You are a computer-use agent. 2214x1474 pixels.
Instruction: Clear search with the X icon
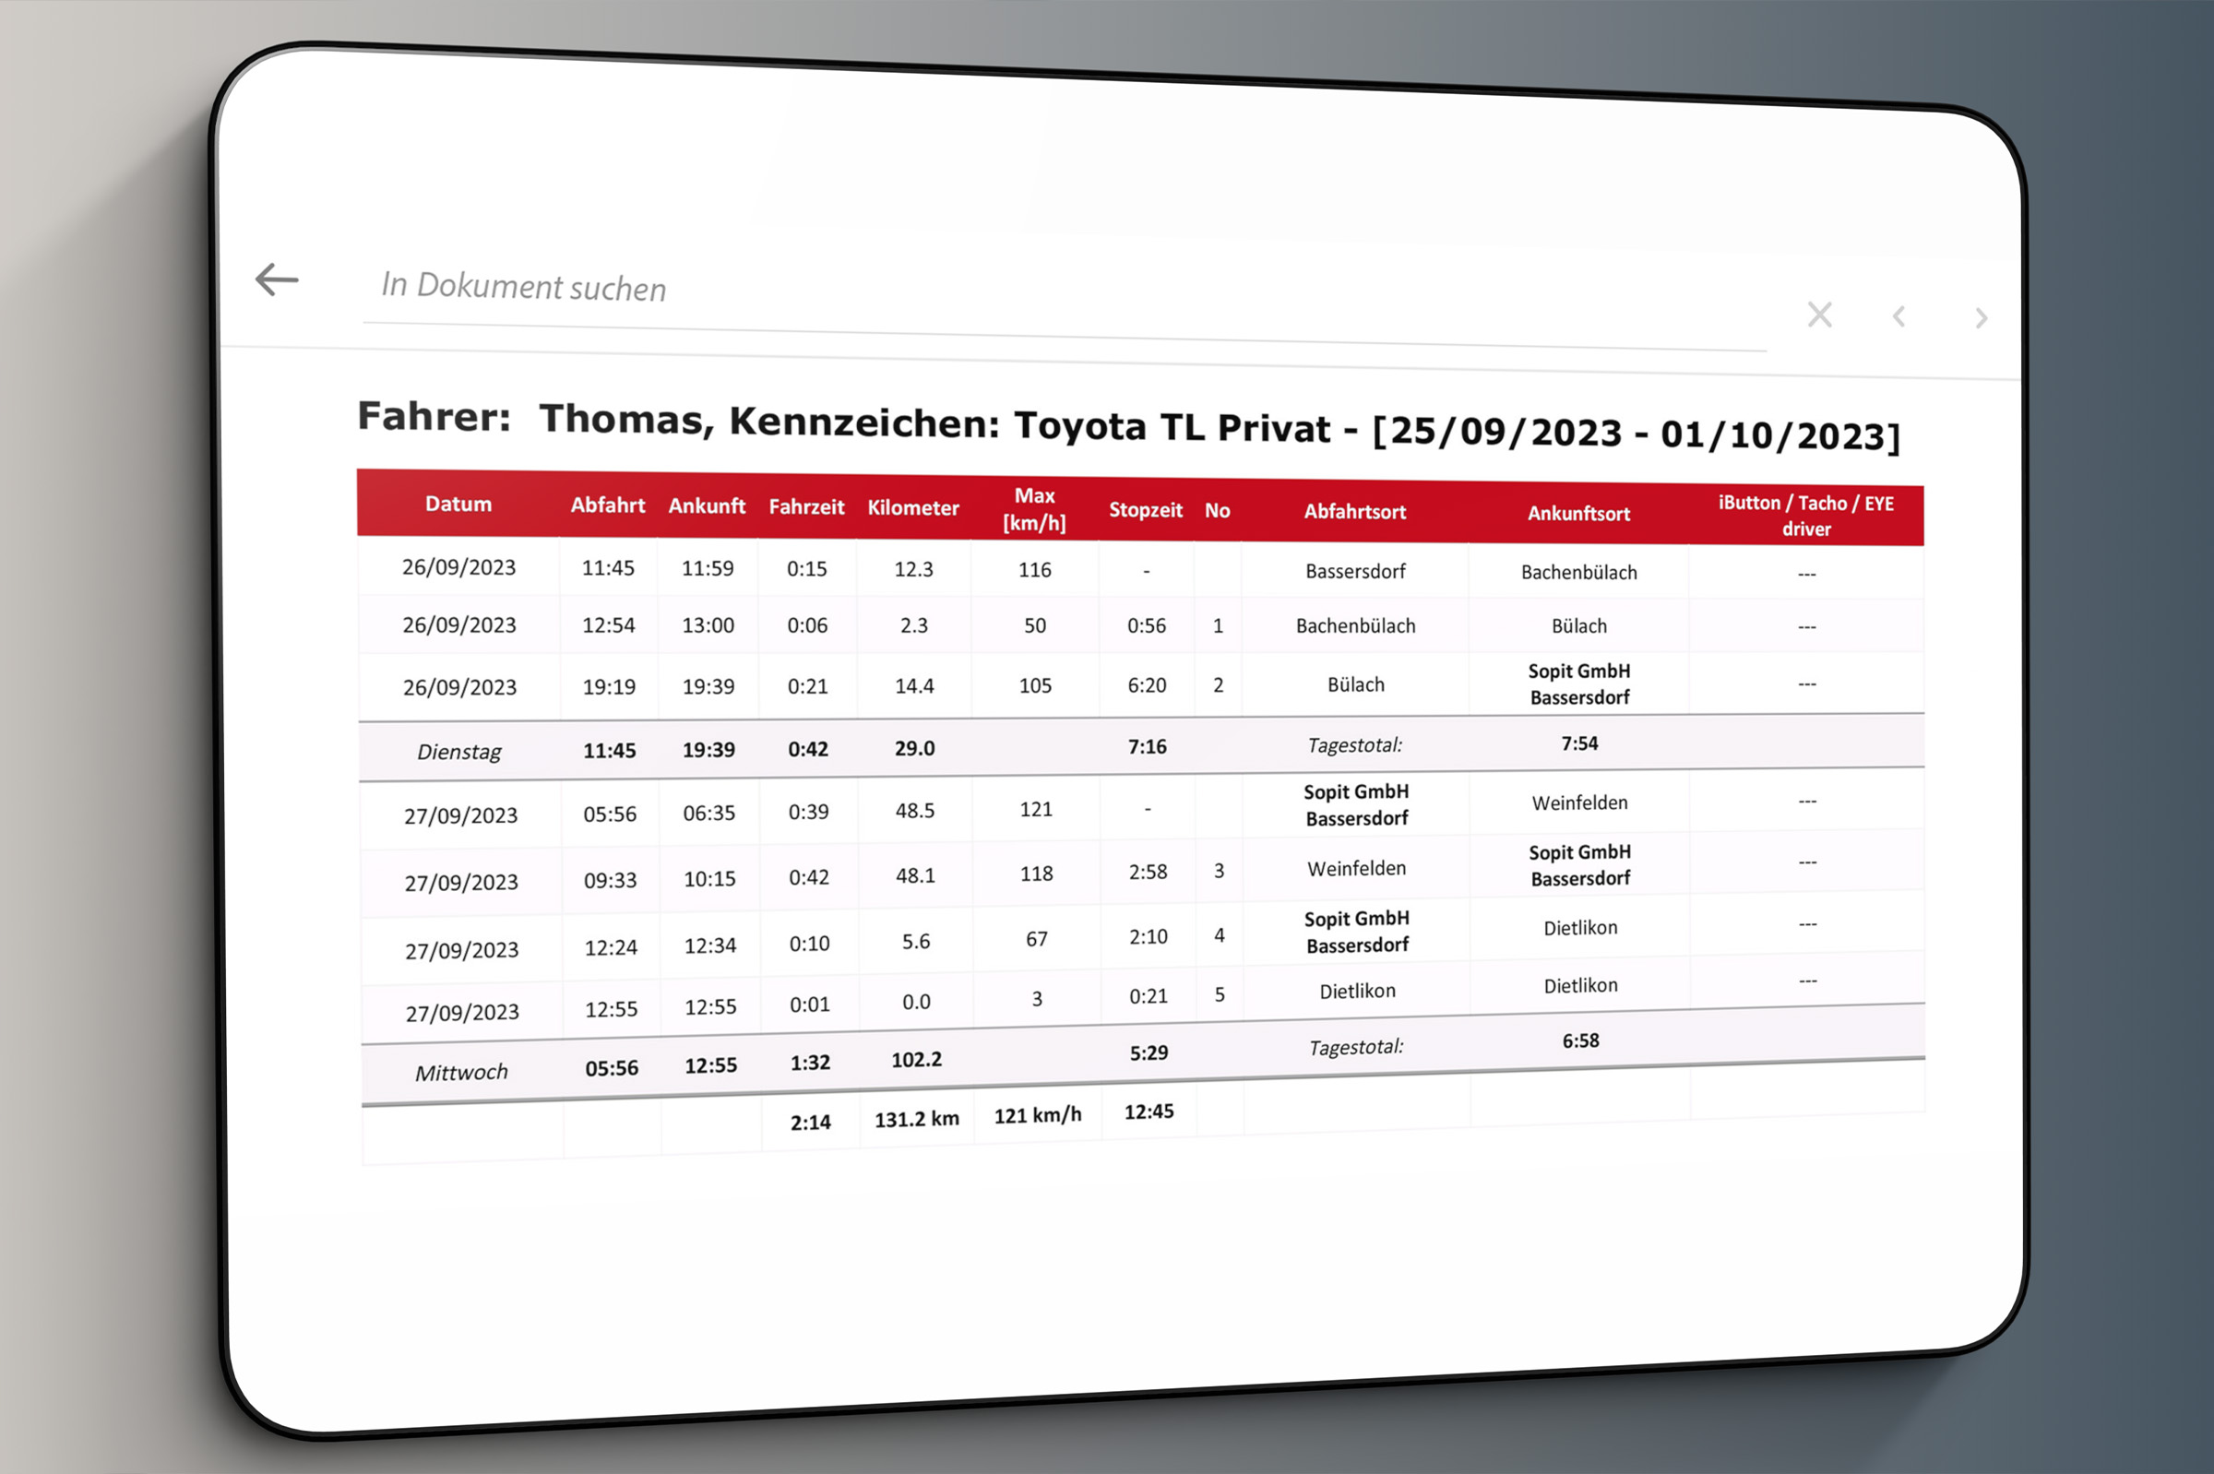click(x=1819, y=315)
